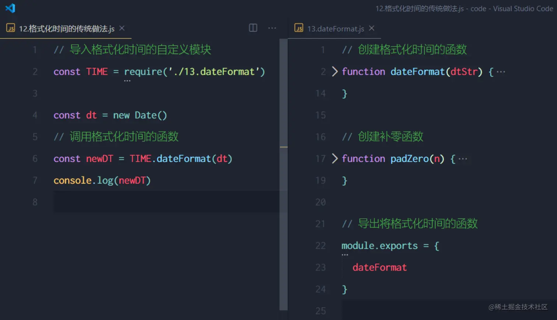The image size is (557, 320).
Task: Click line number 25 in the right editor
Action: [x=320, y=311]
